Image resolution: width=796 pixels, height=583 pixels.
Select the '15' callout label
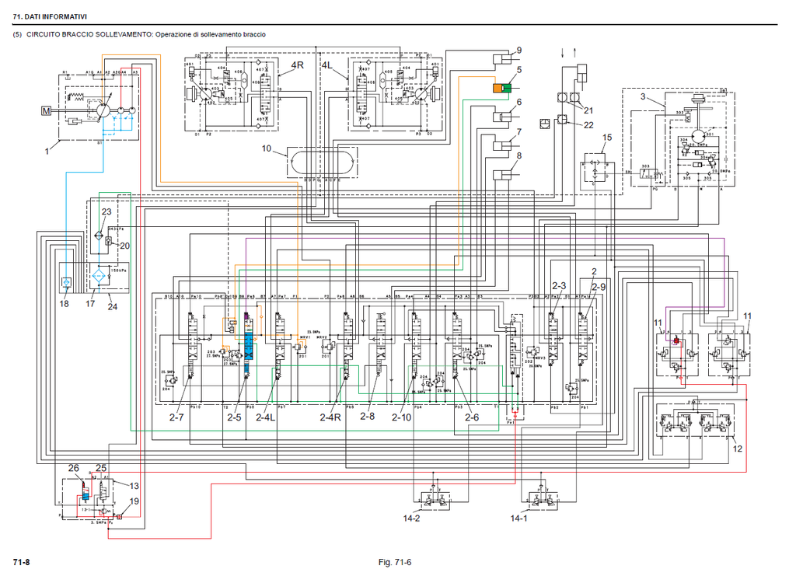pyautogui.click(x=607, y=138)
